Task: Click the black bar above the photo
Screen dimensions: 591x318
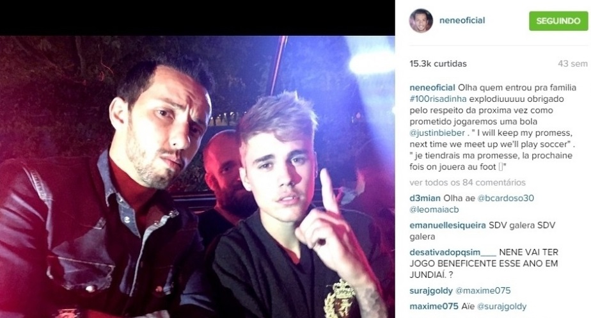Action: pos(198,18)
